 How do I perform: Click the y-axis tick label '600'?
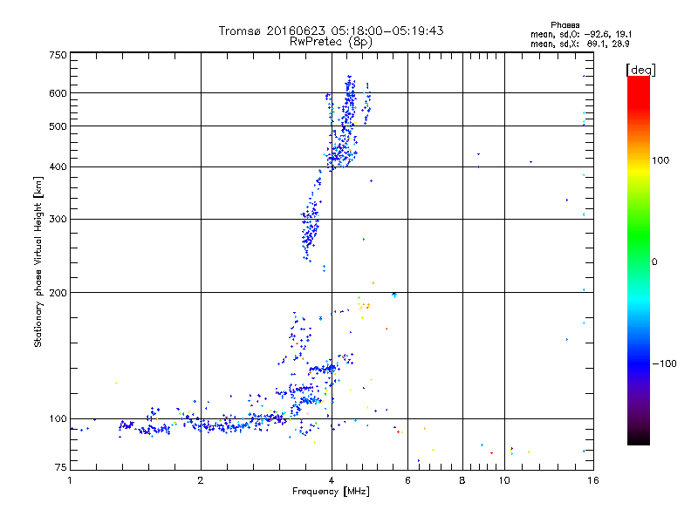(x=58, y=93)
